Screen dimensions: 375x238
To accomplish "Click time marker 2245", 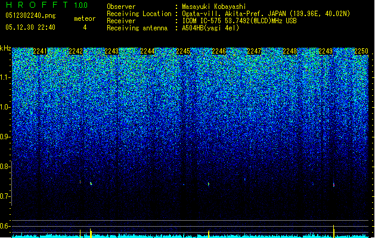I will pos(183,51).
